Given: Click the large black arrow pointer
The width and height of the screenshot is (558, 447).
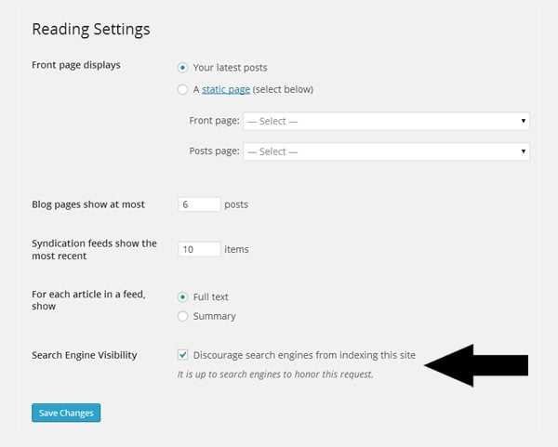Looking at the screenshot, I should [x=476, y=366].
